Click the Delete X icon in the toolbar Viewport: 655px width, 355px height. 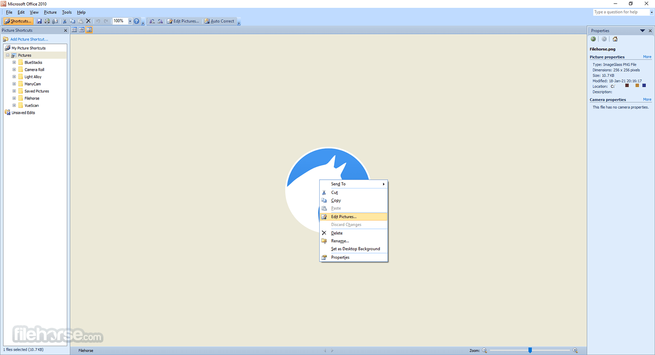pos(88,21)
